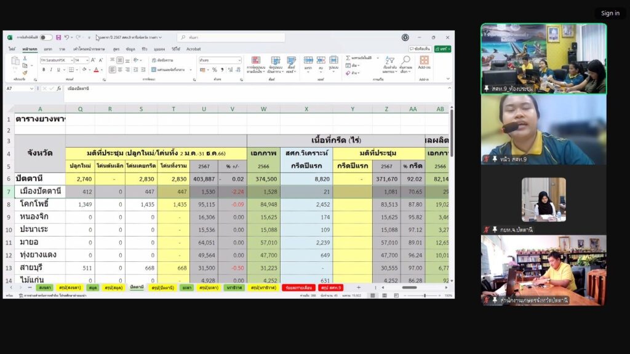The width and height of the screenshot is (630, 354).
Task: Click the Undo arrow icon
Action: coord(66,37)
